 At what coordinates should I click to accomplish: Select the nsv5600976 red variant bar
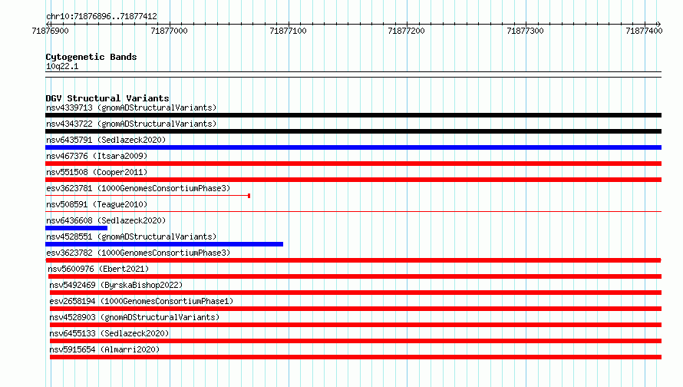(x=355, y=276)
